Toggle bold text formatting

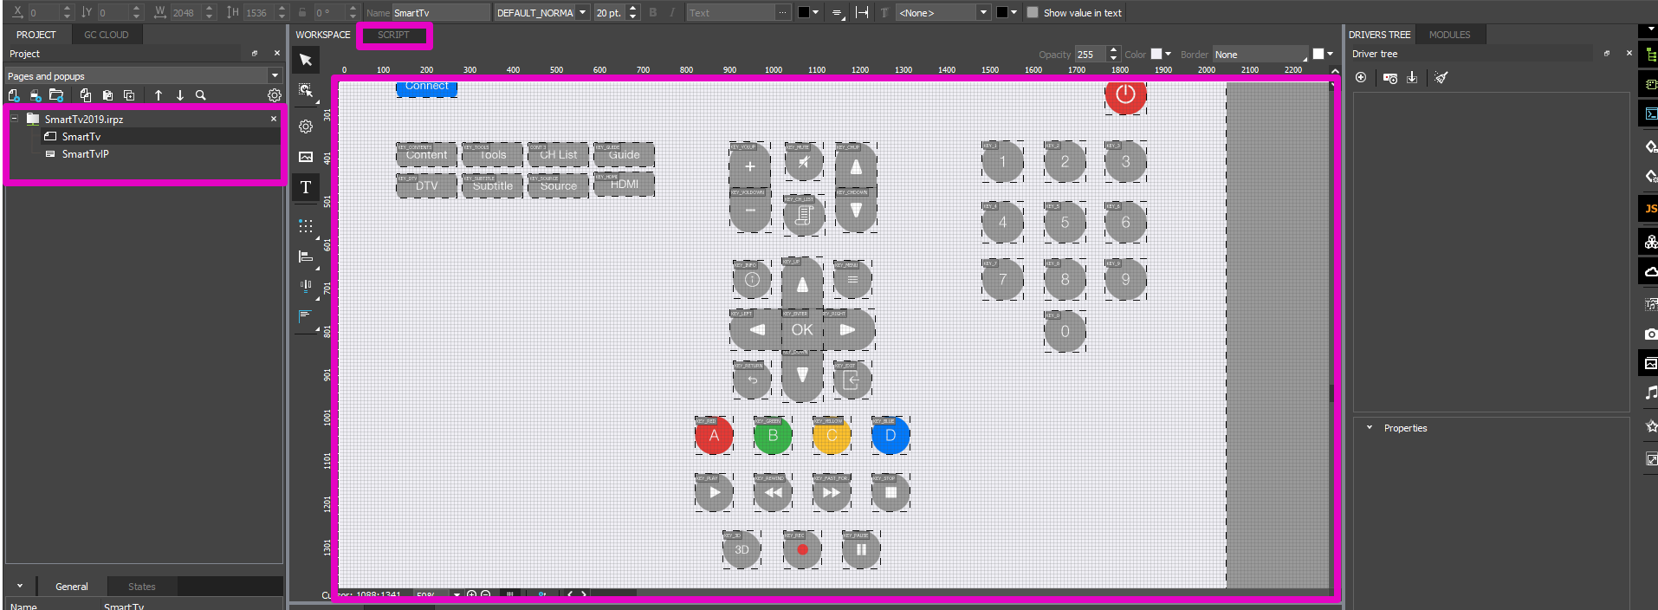[653, 13]
